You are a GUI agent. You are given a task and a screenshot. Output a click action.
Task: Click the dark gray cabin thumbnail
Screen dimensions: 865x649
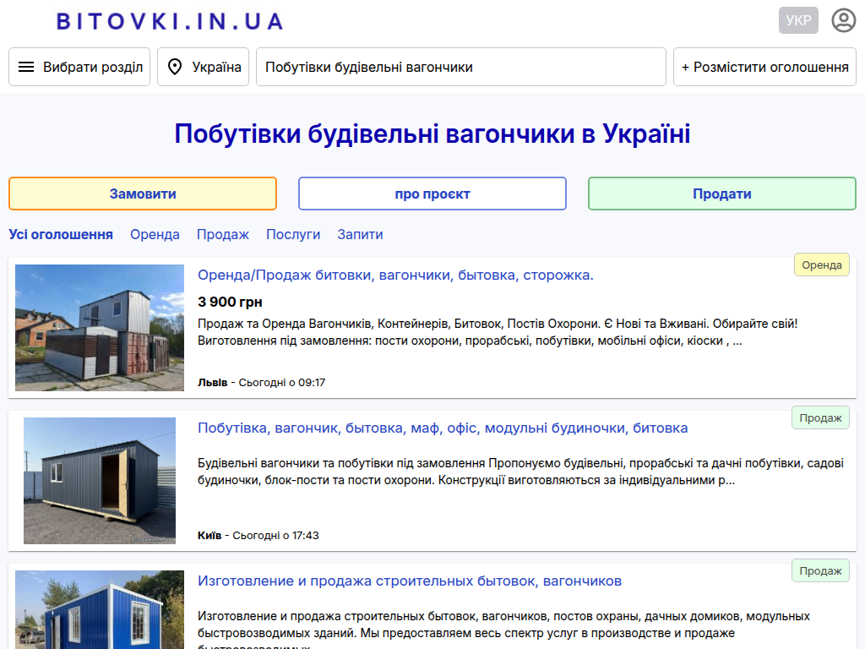(100, 480)
